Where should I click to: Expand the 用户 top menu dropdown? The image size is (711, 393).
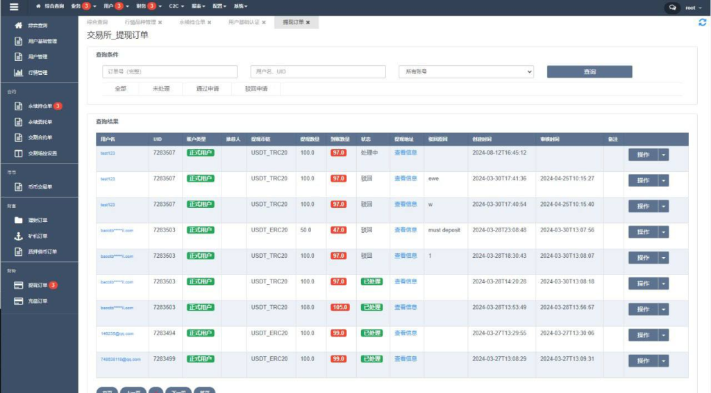(x=116, y=6)
